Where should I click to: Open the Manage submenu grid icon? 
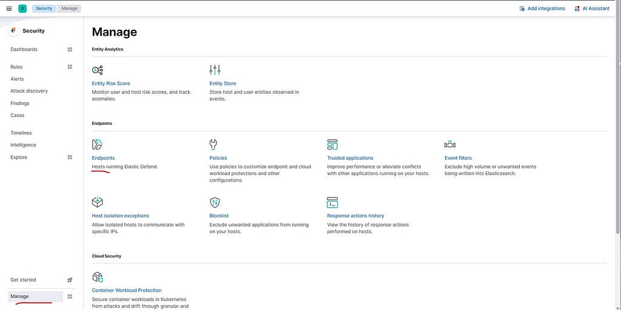[x=70, y=297]
